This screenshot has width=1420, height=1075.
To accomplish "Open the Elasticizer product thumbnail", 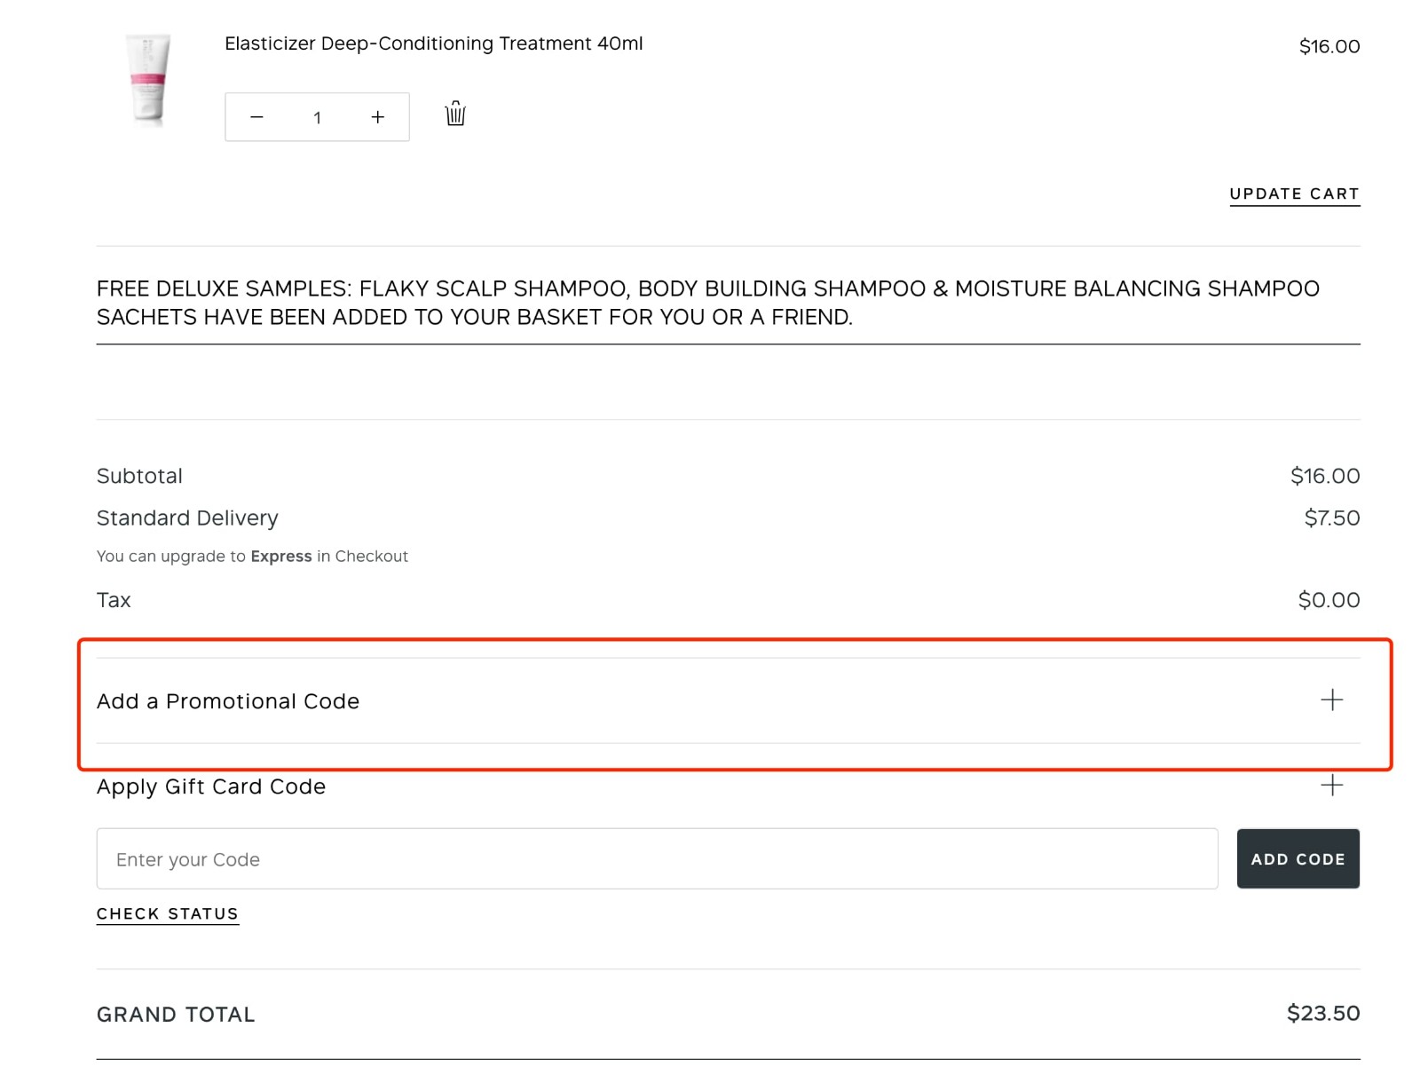I will click(x=147, y=78).
